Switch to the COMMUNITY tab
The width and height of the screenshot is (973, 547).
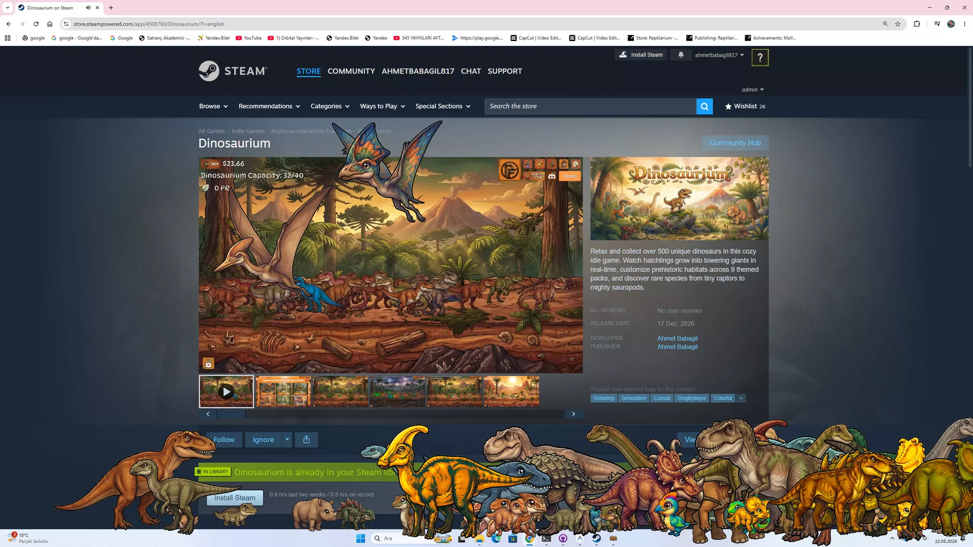pyautogui.click(x=351, y=71)
